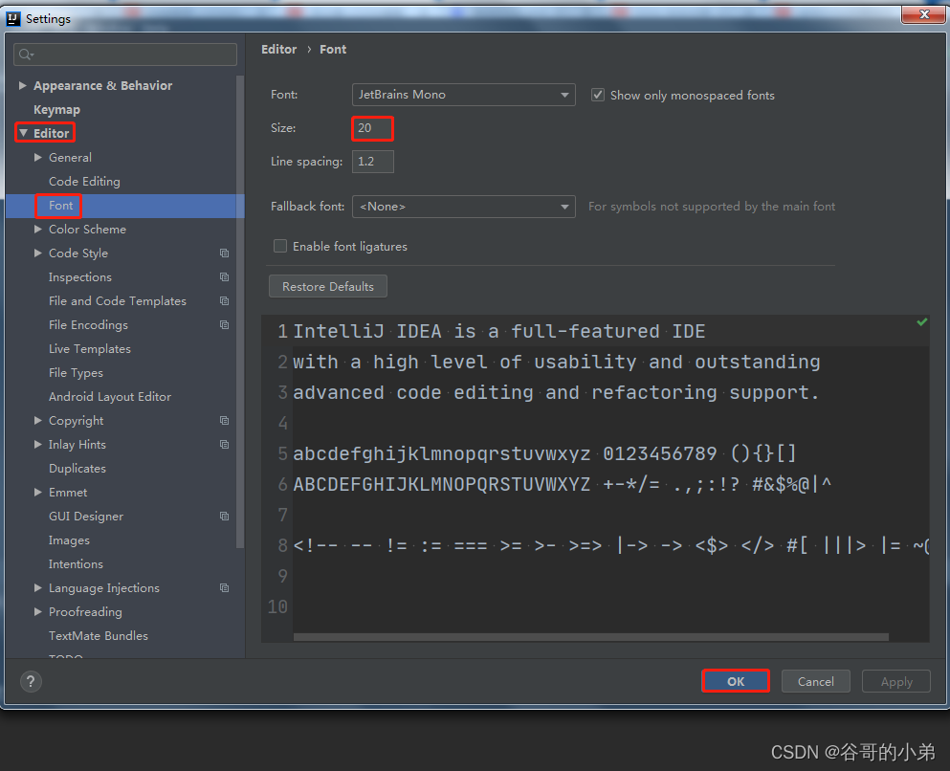The width and height of the screenshot is (950, 771).
Task: Click the IntelliJ logo in title bar
Action: point(13,19)
